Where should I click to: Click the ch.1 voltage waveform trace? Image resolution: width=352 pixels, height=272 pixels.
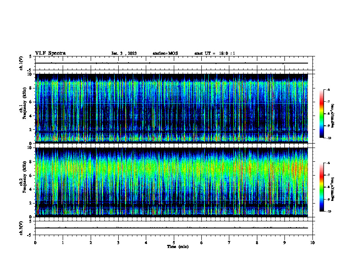172,63
